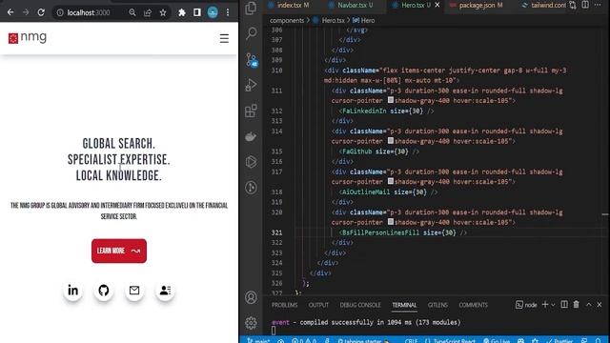Screen dimensions: 610x343
Task: Open the Debug Console panel tab
Action: (x=360, y=305)
